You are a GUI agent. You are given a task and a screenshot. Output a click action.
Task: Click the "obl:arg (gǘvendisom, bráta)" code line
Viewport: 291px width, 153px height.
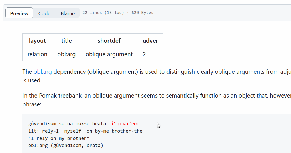pos(66,146)
